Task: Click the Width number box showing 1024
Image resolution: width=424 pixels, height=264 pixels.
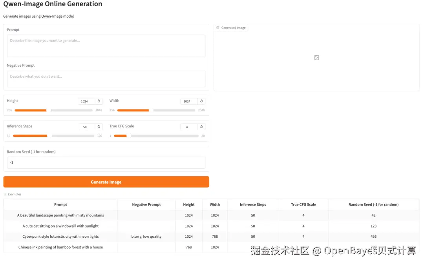Action: point(189,101)
